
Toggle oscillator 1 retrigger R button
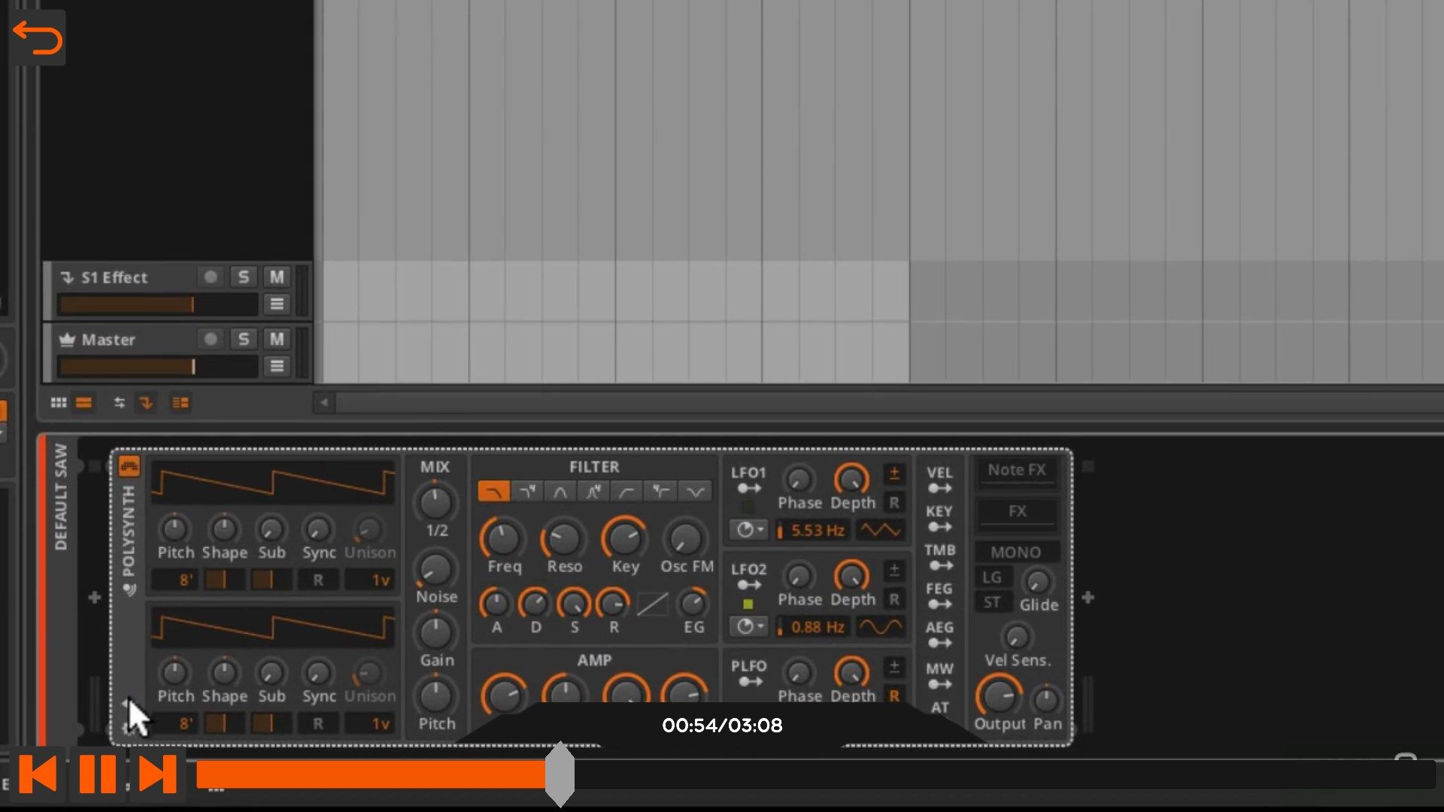[x=318, y=580]
